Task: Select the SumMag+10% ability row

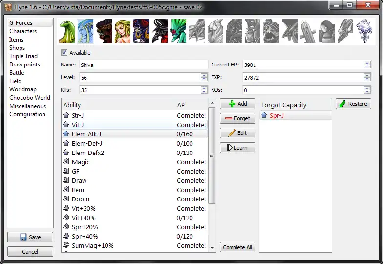Action: (135, 245)
